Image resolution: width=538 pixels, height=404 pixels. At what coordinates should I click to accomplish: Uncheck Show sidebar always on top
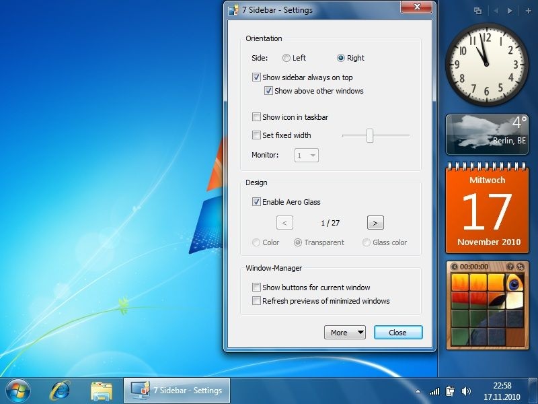pos(256,77)
